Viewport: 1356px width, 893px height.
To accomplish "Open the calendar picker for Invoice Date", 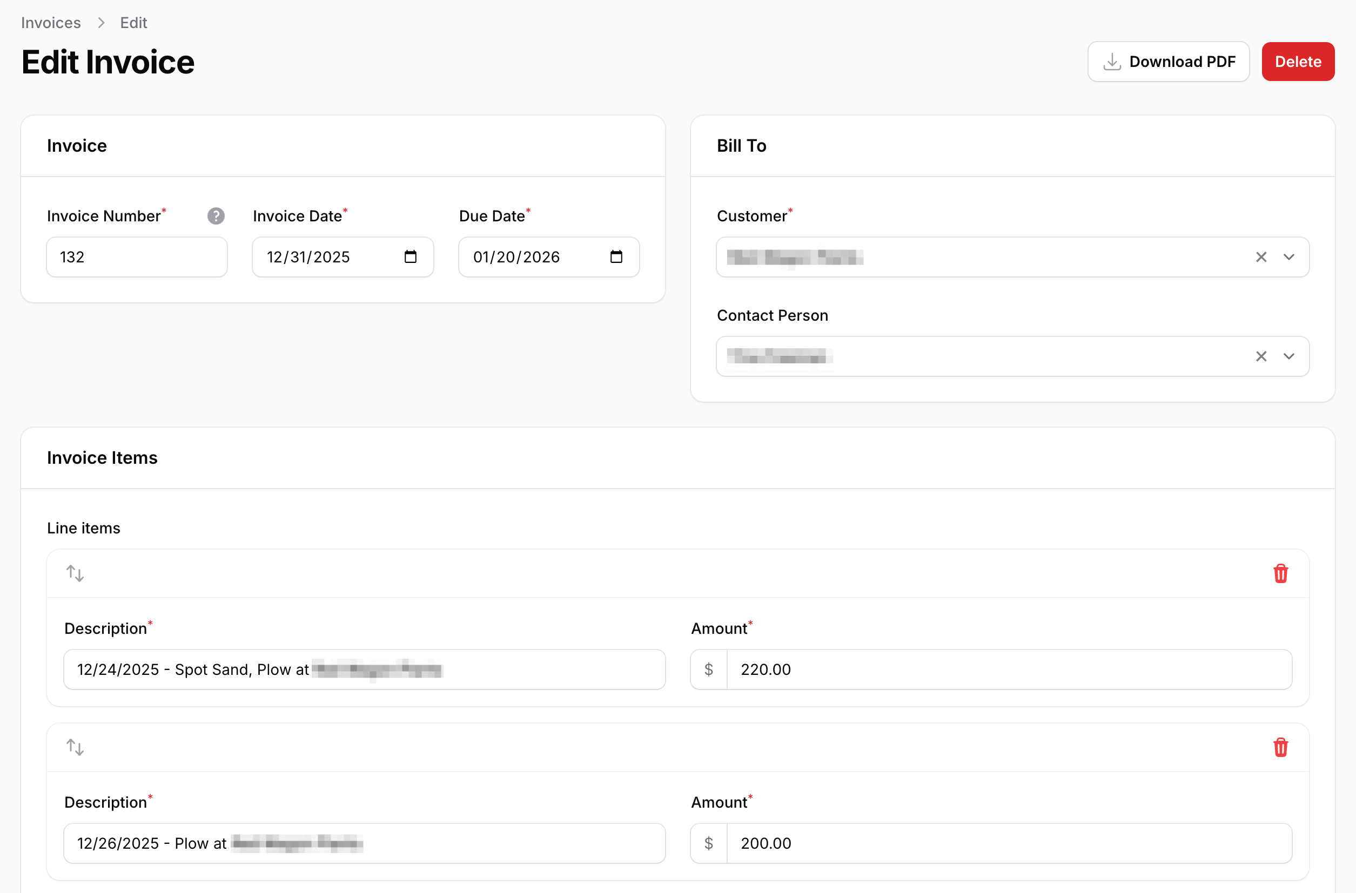I will [411, 257].
